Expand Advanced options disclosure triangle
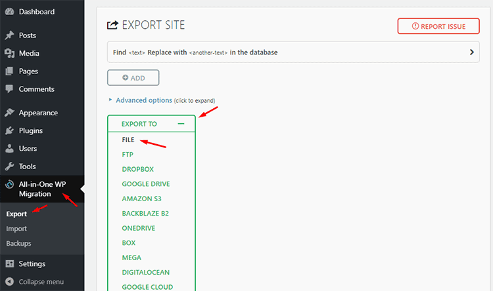 click(x=110, y=100)
